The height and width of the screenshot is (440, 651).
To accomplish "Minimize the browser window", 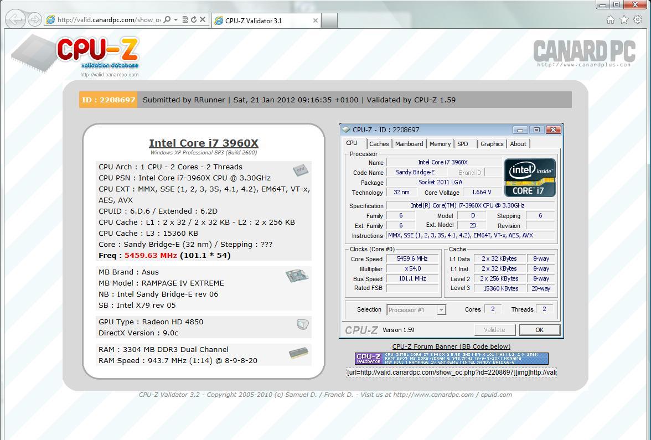I will [603, 4].
